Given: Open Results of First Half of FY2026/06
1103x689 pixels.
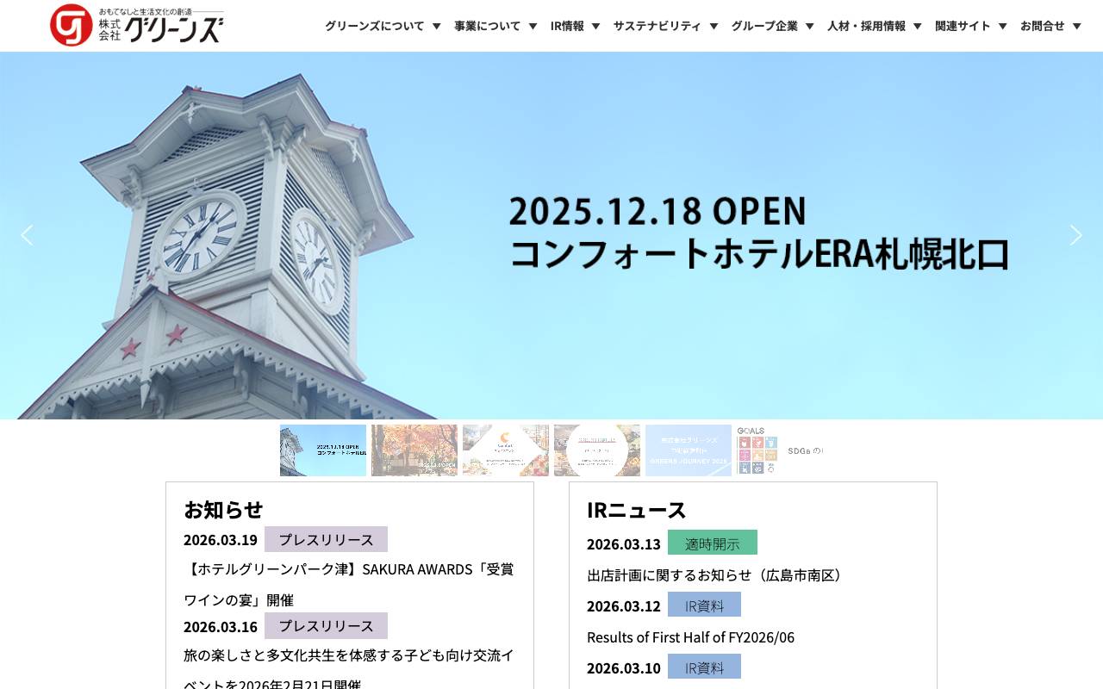Looking at the screenshot, I should tap(691, 637).
